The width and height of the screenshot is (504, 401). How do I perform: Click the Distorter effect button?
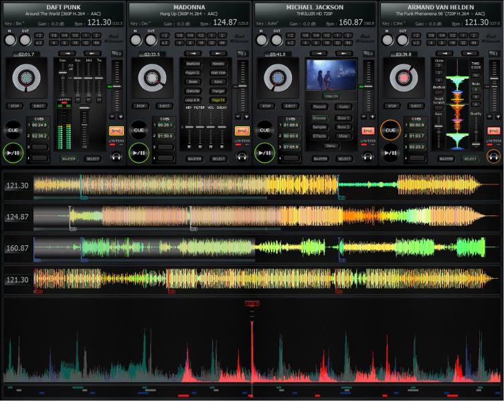pos(193,91)
